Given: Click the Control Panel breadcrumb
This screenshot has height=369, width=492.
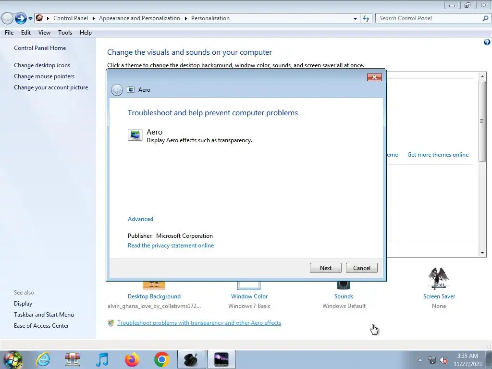Looking at the screenshot, I should 71,18.
